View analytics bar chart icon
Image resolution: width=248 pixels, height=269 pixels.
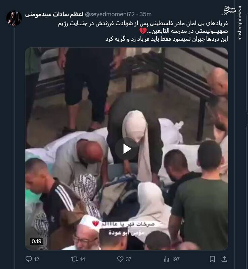(x=166, y=259)
